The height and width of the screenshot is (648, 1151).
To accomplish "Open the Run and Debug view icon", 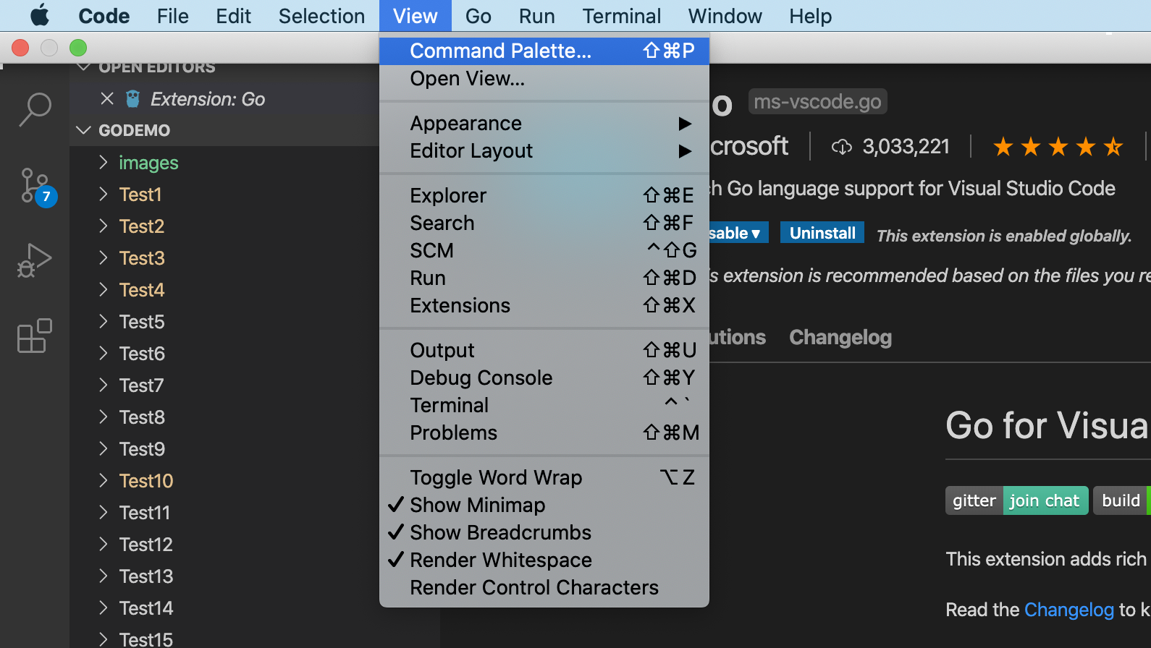I will [x=35, y=260].
